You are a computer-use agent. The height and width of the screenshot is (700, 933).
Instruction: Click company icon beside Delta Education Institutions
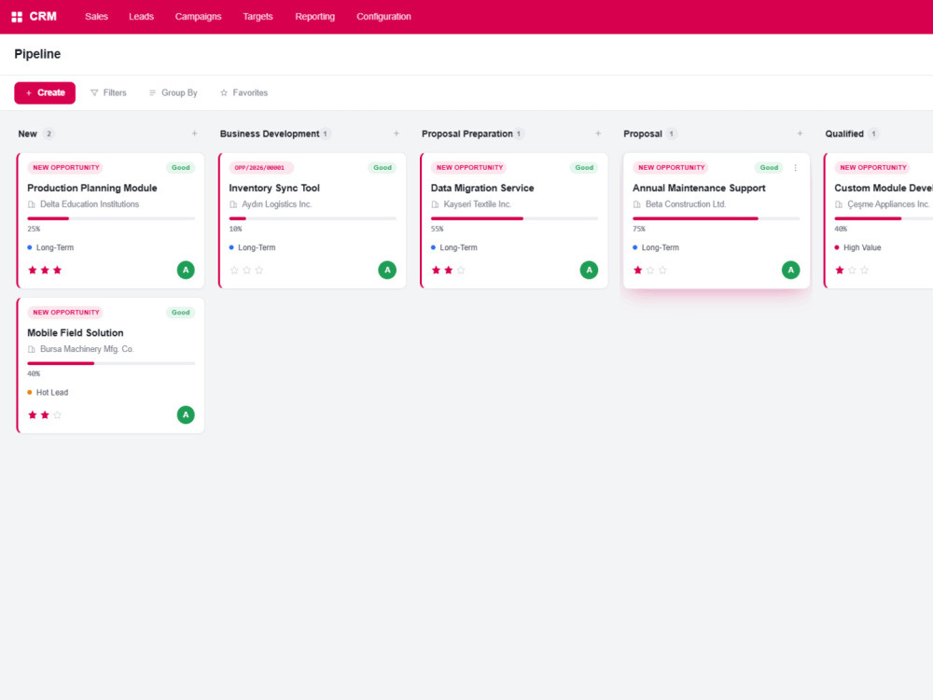click(32, 204)
